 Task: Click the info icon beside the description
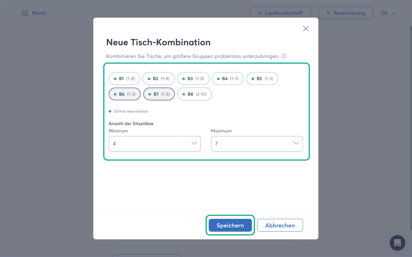[x=284, y=56]
